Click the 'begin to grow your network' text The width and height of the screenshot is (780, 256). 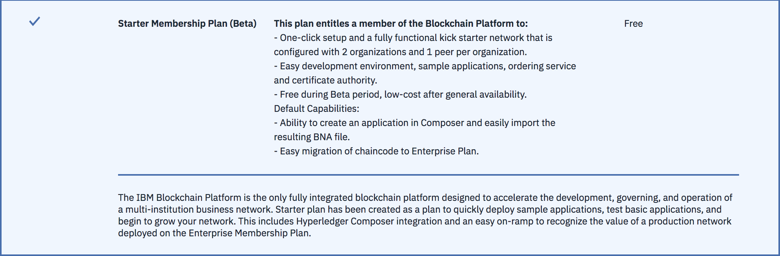(176, 221)
